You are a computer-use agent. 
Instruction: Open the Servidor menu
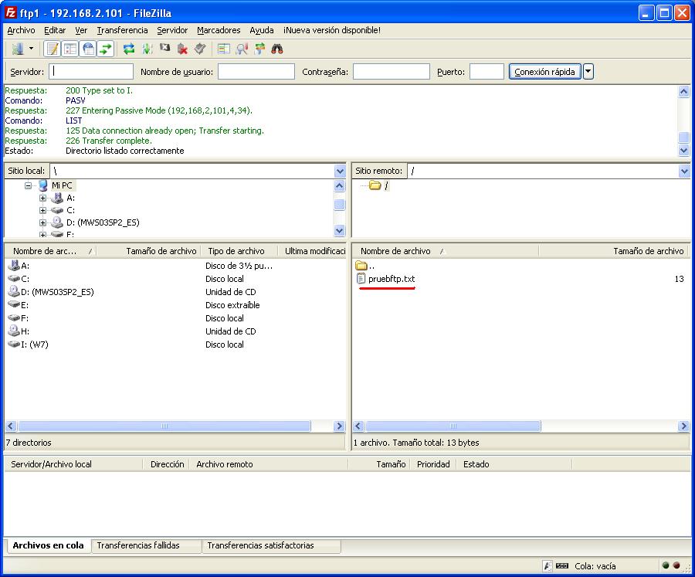click(171, 30)
